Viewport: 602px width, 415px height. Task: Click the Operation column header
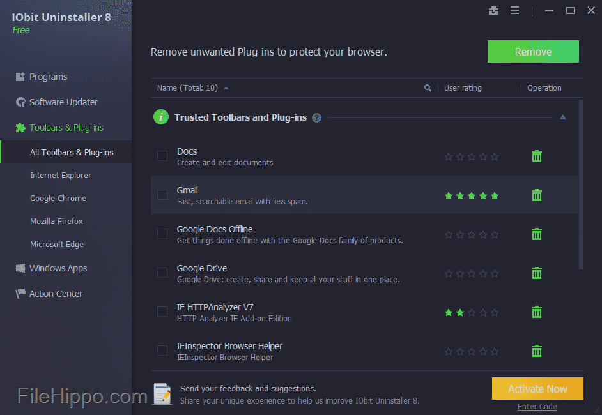coord(544,88)
